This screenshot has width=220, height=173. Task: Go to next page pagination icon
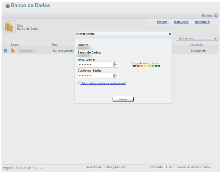37,168
